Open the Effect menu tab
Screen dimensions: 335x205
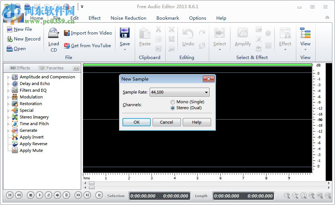click(95, 18)
